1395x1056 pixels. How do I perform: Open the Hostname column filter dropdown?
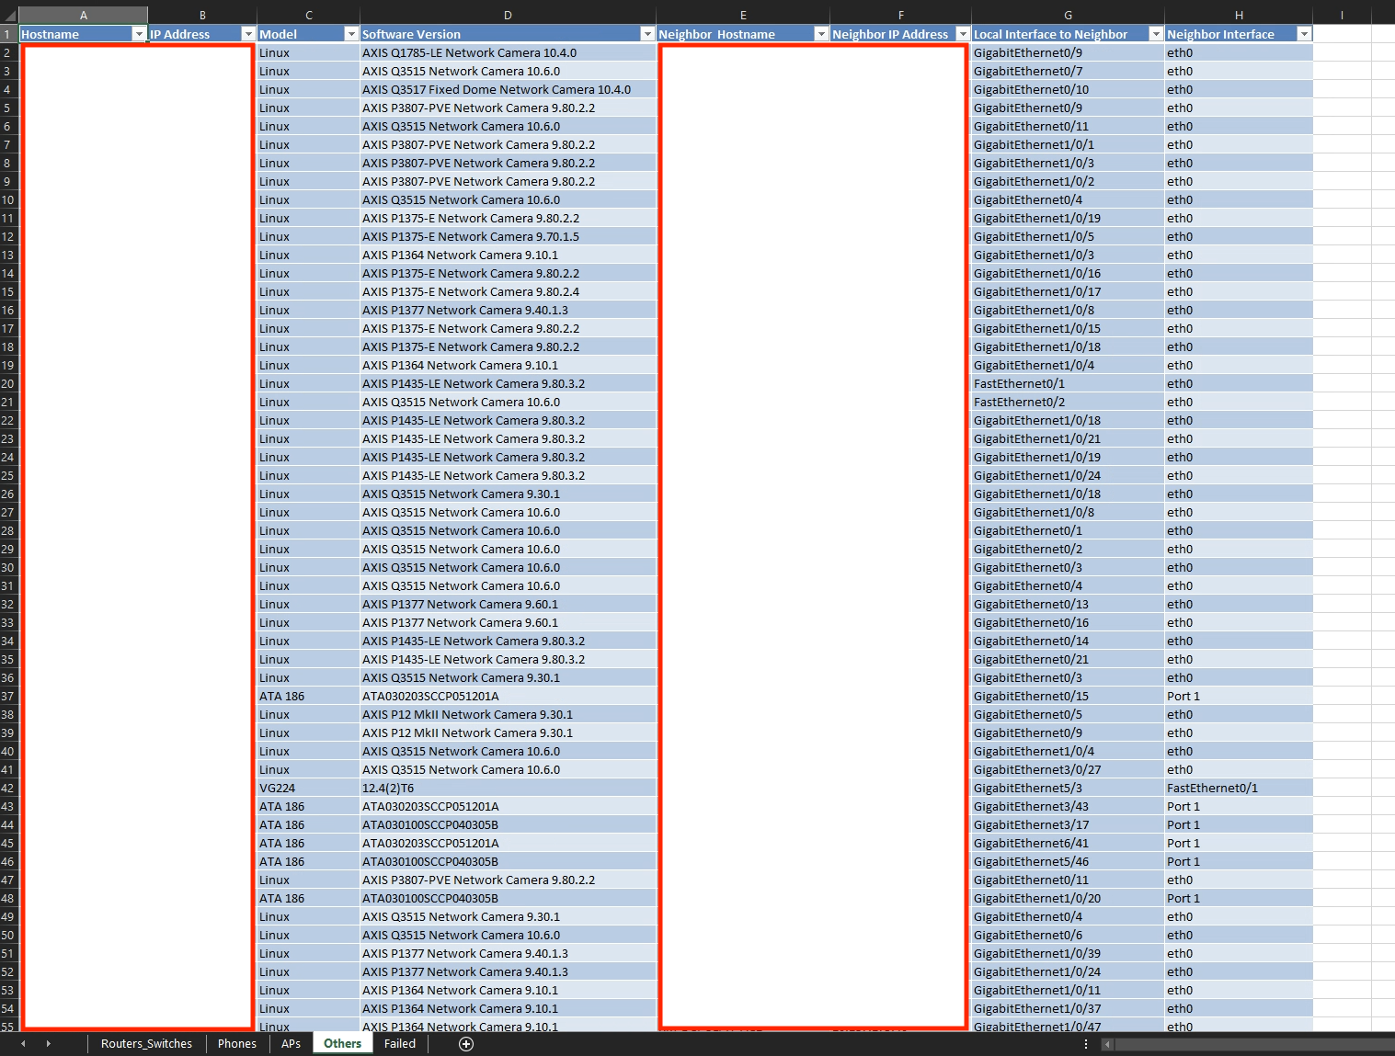coord(139,34)
